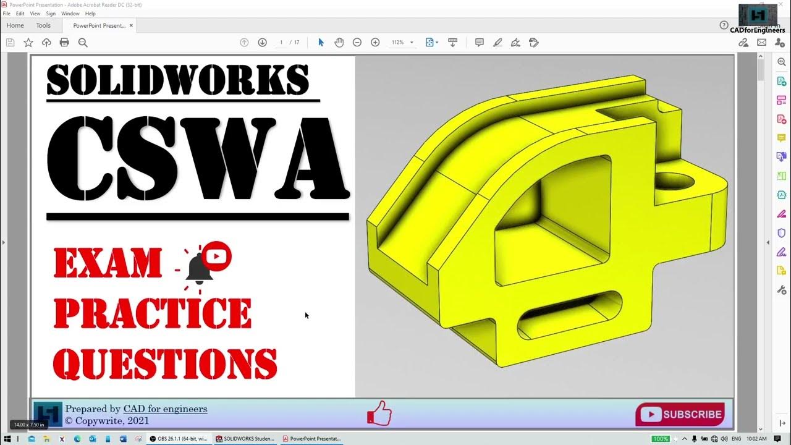Send file by email envelope icon
This screenshot has height=445, width=791.
(x=761, y=43)
